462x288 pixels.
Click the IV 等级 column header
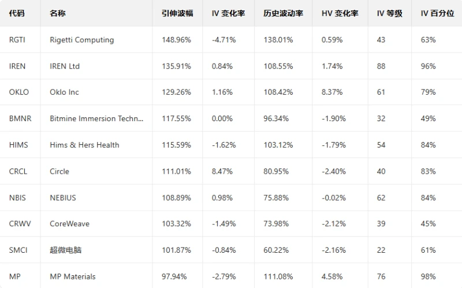pyautogui.click(x=389, y=13)
